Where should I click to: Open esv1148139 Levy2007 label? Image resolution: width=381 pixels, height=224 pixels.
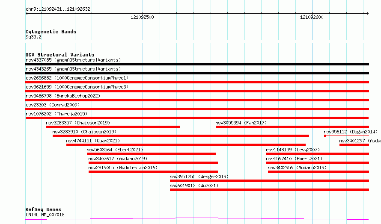pos(293,150)
